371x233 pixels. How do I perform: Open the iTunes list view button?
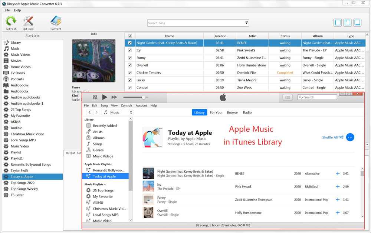click(x=288, y=97)
